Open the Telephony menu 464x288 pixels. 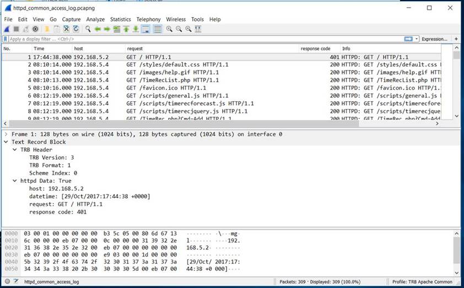point(149,19)
